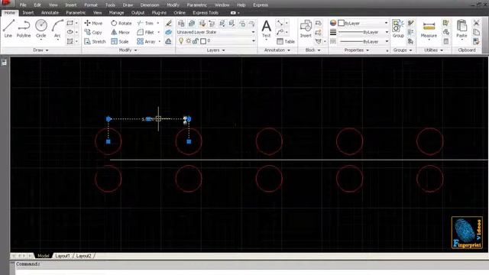Activate the Scale command
The height and width of the screenshot is (275, 489).
click(120, 41)
